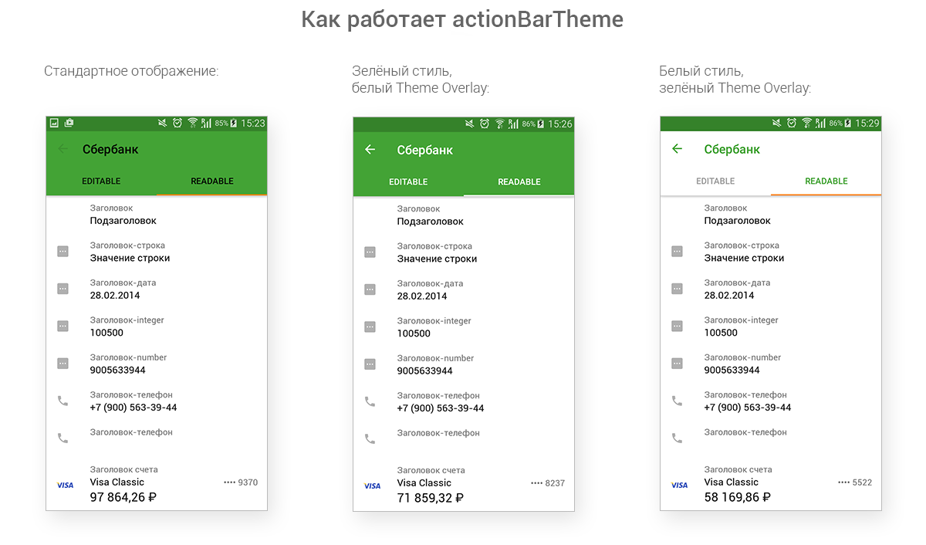This screenshot has height=545, width=926.
Task: Click green Сбербанк title in the 15:29 phone
Action: pyautogui.click(x=732, y=149)
